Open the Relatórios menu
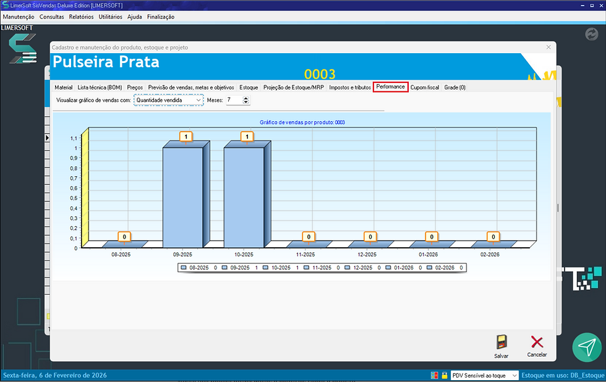 (81, 17)
